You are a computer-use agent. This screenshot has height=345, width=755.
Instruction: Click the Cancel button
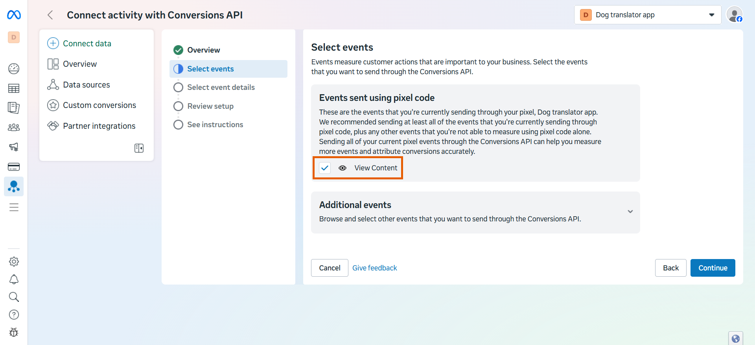[330, 268]
